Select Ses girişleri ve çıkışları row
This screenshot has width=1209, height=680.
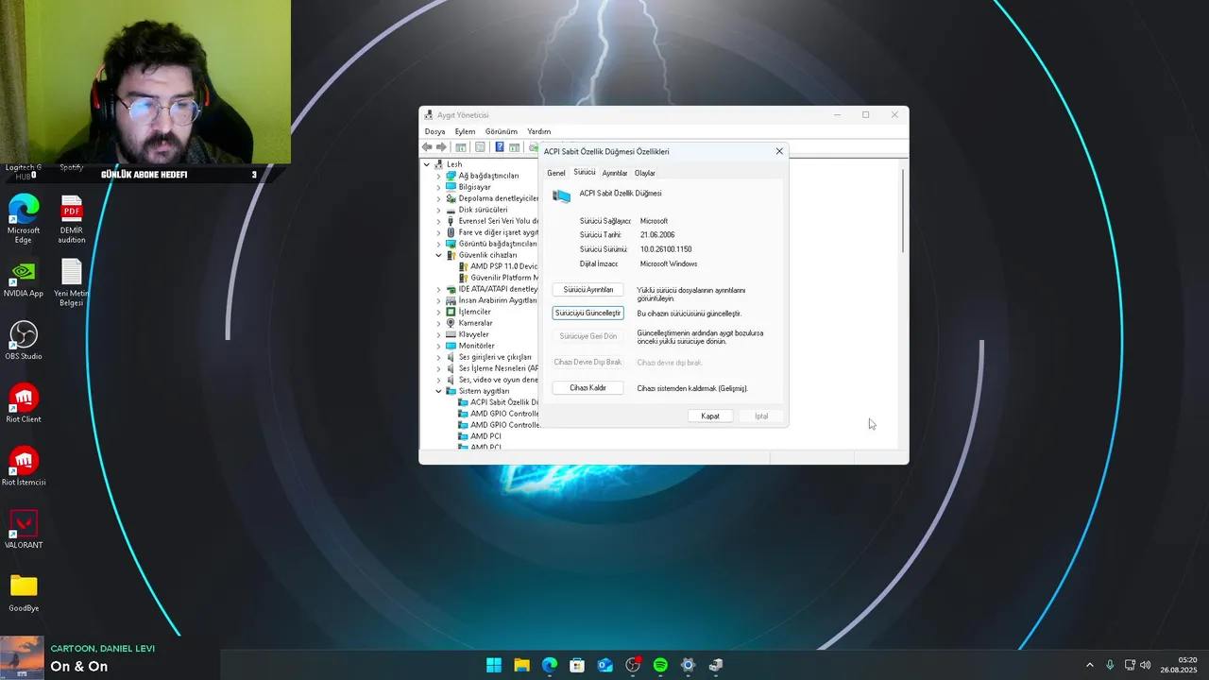pos(488,357)
